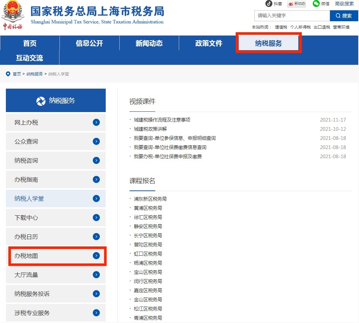Open 浦东新区税务局 course registration link
Viewport: 359px width, 323px height.
click(150, 199)
